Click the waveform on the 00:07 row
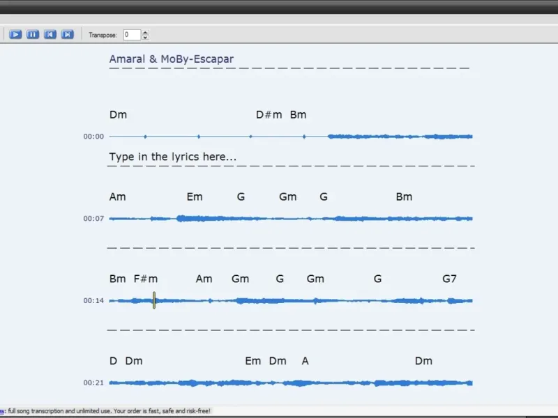The image size is (558, 418). click(291, 219)
